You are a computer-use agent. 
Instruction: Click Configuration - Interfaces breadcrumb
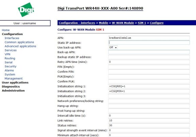coord(77,23)
